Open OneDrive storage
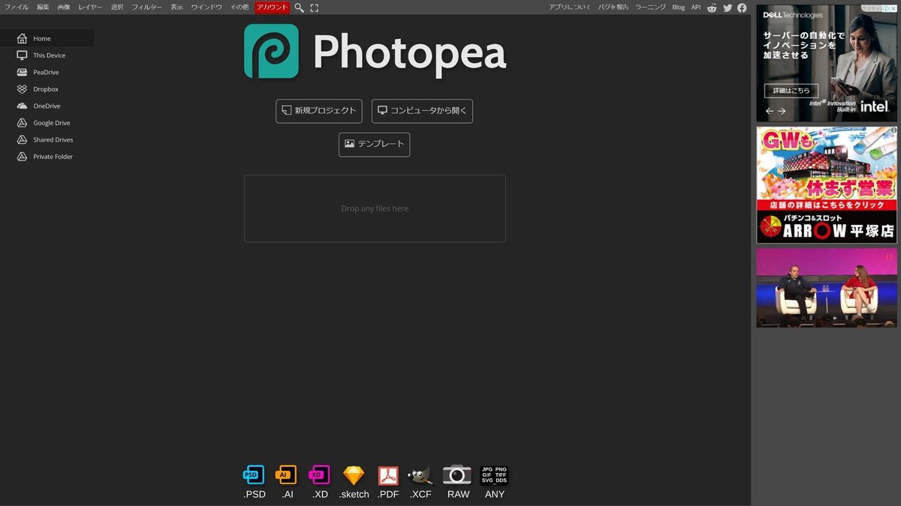The height and width of the screenshot is (506, 901). 47,106
